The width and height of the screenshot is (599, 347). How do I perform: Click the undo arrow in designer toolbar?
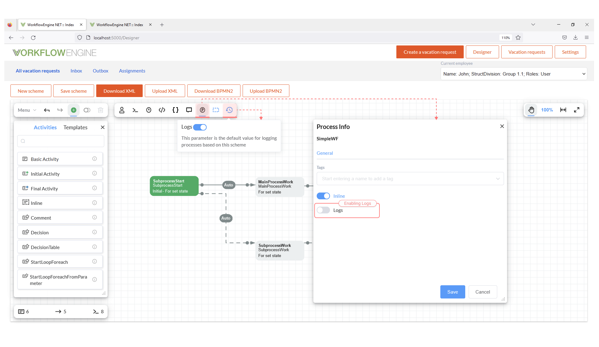[x=47, y=110]
